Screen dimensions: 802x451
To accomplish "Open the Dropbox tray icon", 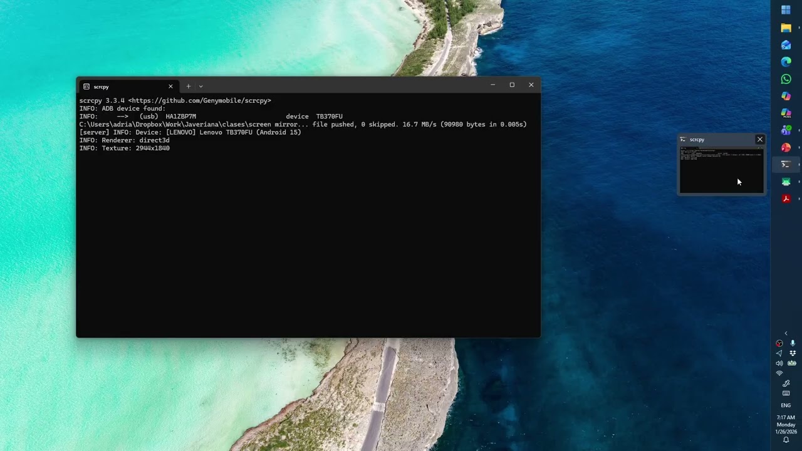I will 793,353.
